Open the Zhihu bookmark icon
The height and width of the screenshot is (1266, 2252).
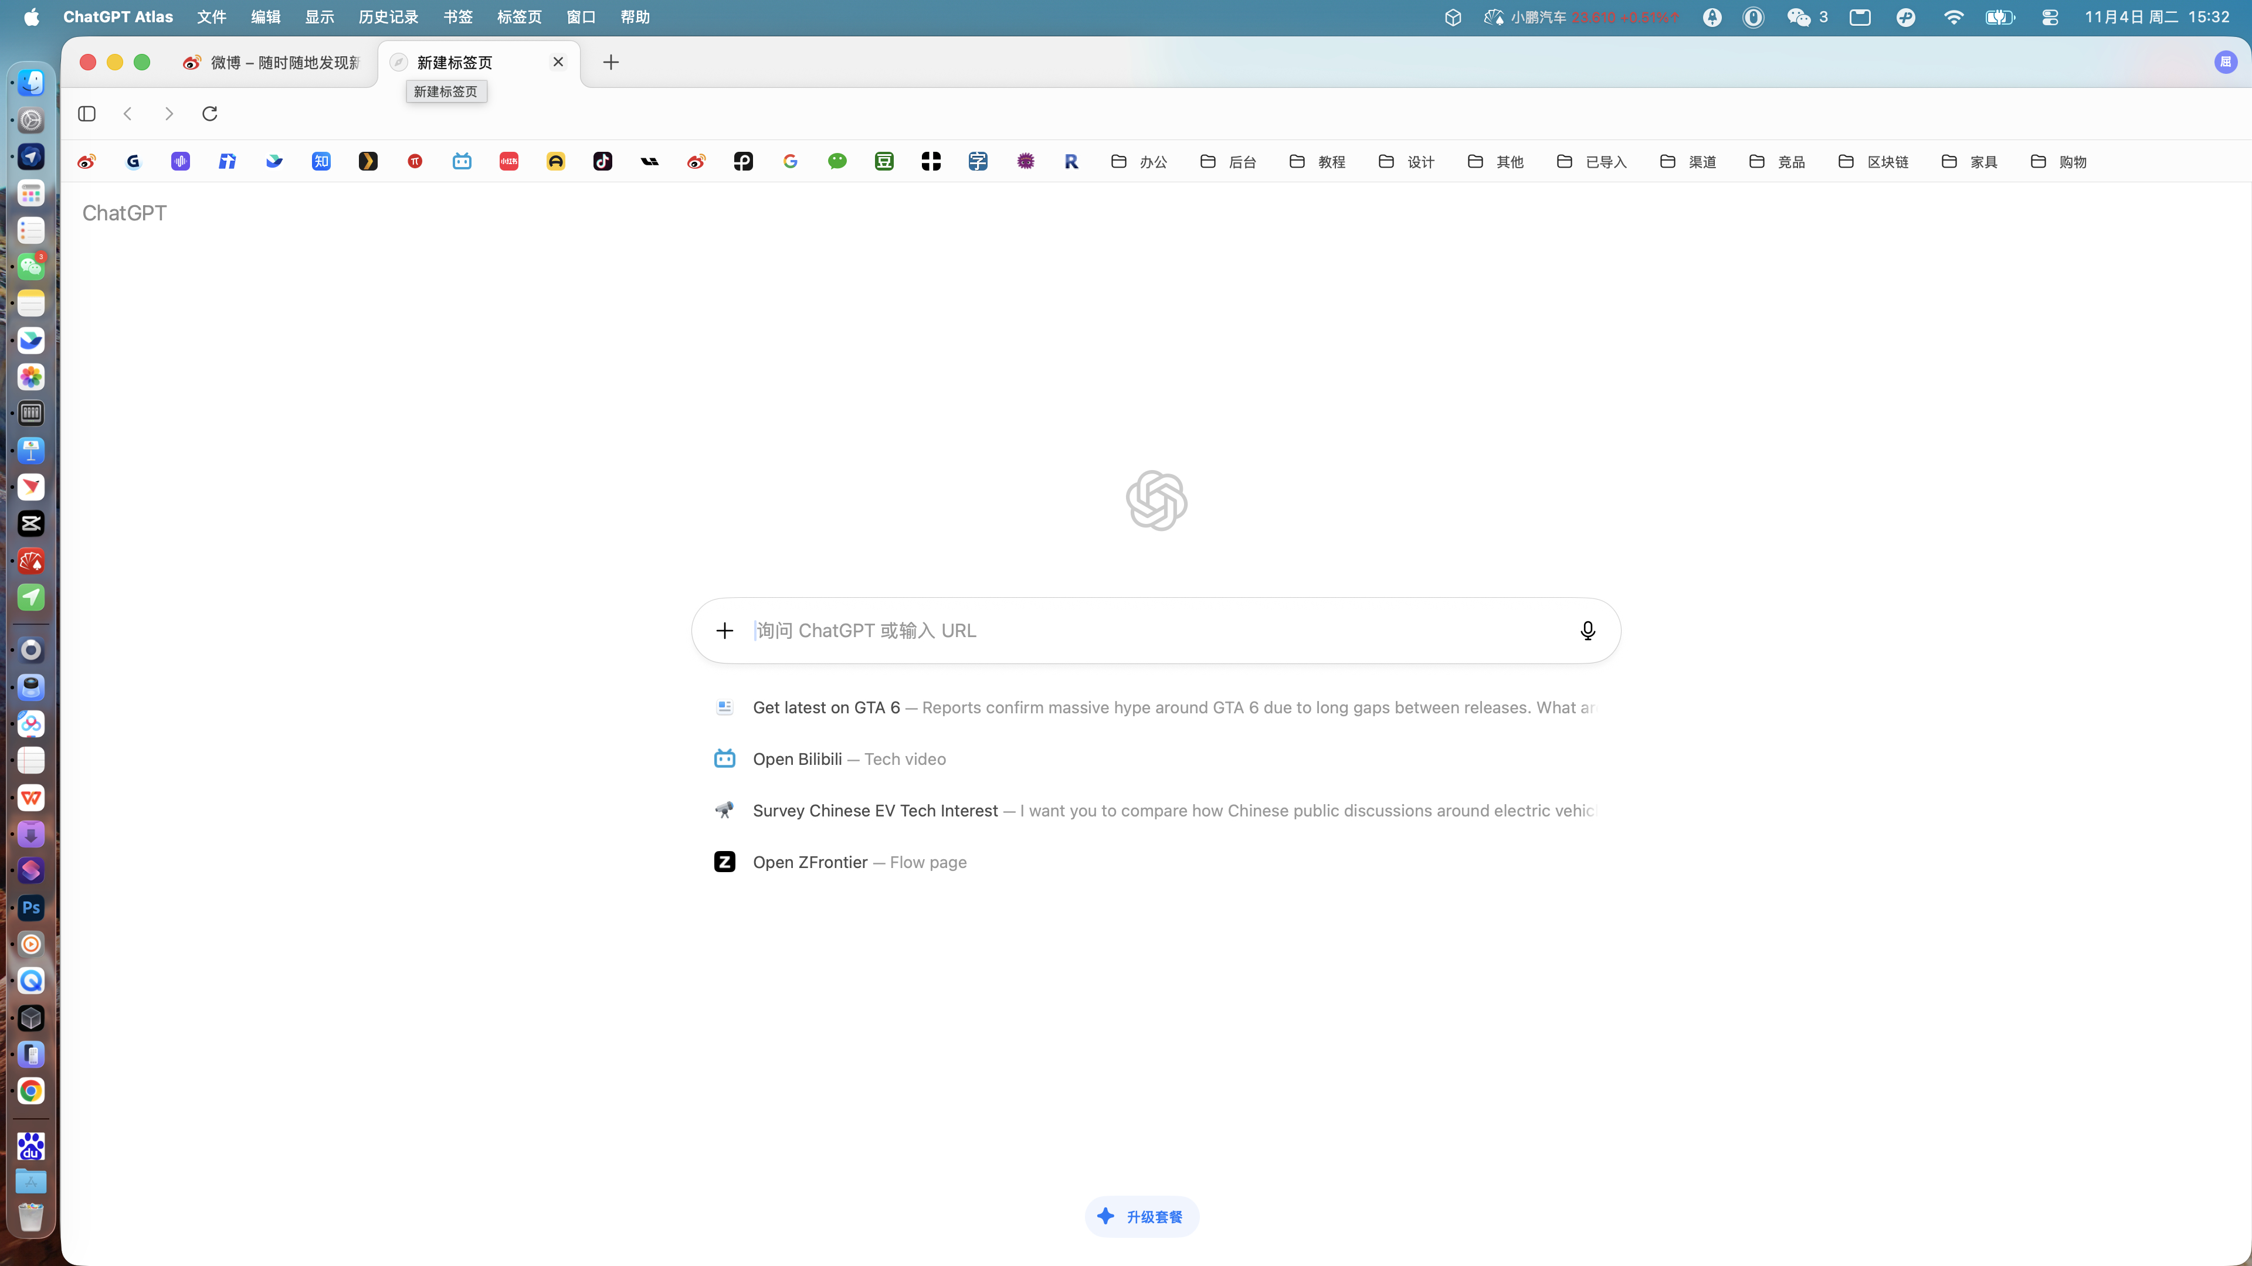pyautogui.click(x=321, y=162)
